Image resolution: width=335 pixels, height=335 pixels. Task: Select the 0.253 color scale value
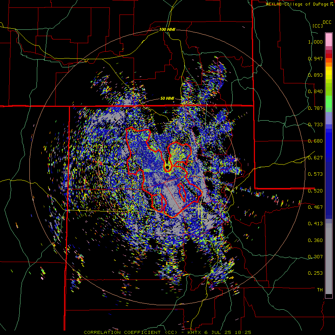click(315, 273)
